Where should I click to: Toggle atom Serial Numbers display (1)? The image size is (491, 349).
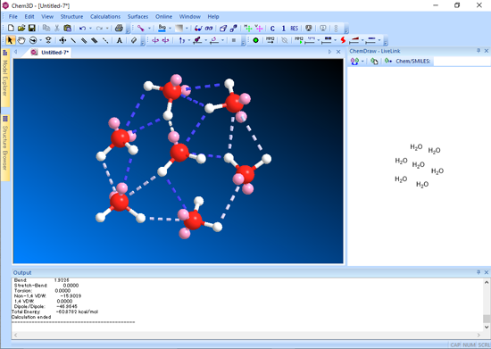click(x=283, y=29)
